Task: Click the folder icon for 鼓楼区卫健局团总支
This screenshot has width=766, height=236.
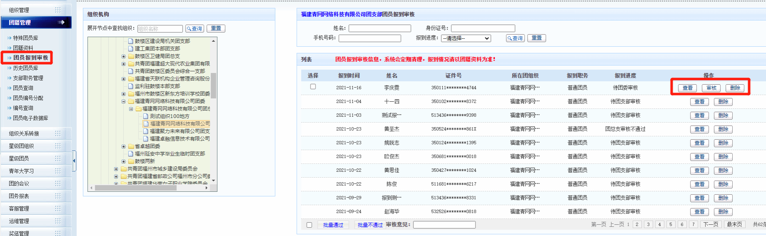Action: 131,56
